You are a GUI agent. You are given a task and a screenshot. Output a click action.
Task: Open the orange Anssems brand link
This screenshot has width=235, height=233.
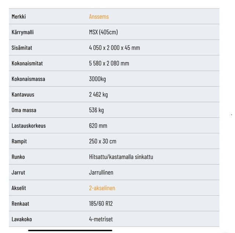pyautogui.click(x=99, y=17)
